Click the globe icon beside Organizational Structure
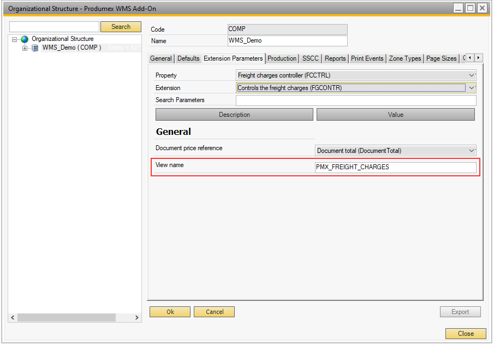This screenshot has width=494, height=344. click(24, 39)
